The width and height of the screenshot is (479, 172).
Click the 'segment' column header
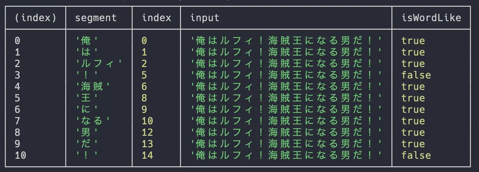tap(96, 18)
